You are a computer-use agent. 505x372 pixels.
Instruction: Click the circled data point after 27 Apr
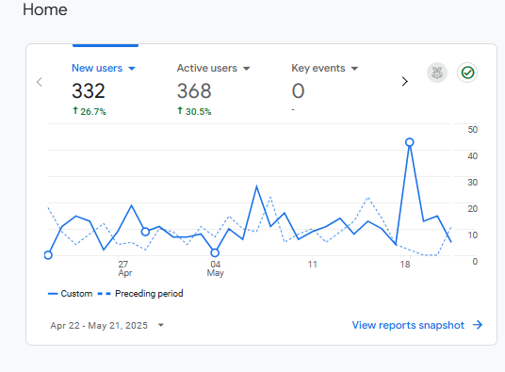click(145, 232)
